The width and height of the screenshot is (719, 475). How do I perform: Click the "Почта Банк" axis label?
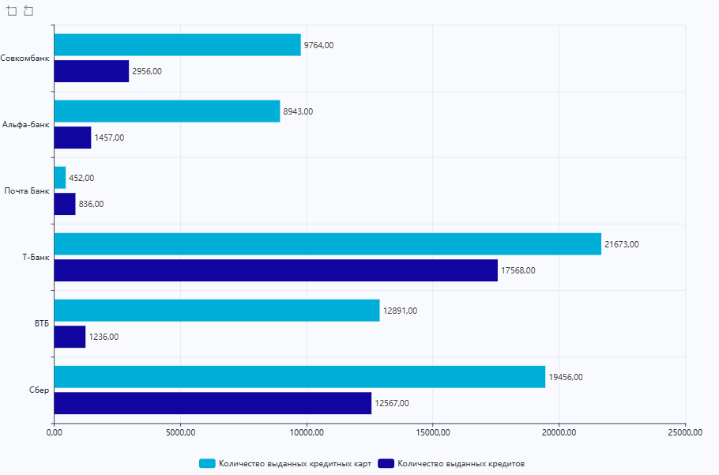[x=27, y=190]
